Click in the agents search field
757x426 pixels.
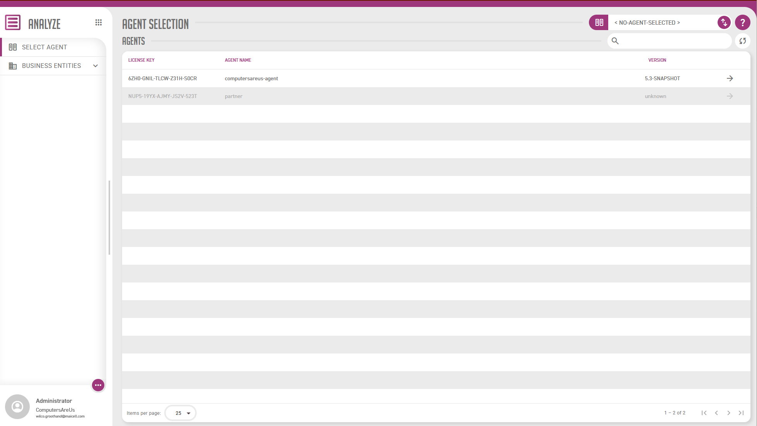(x=670, y=41)
